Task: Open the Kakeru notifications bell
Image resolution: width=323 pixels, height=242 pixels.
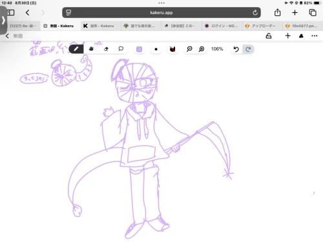Action: point(301,36)
